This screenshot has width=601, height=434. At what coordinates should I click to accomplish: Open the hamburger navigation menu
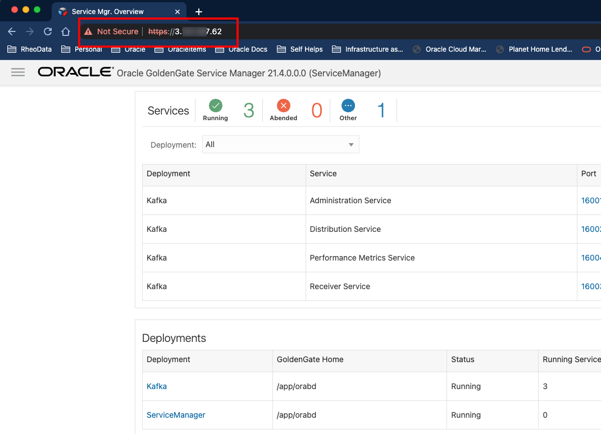tap(18, 72)
